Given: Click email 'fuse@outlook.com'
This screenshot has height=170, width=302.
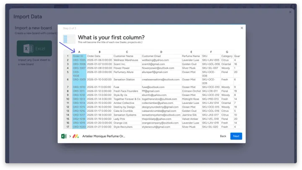Looking at the screenshot, I should point(153,87).
